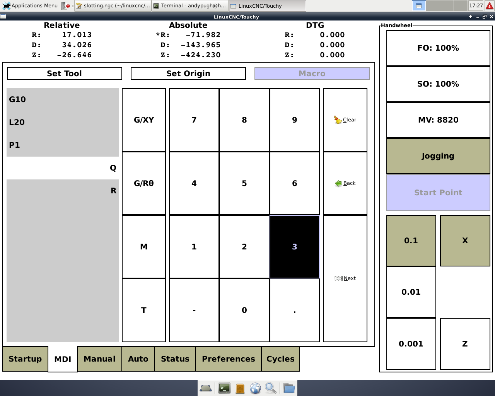Screen dimensions: 495x396
Task: Click the show desktop dock icon
Action: pos(206,388)
